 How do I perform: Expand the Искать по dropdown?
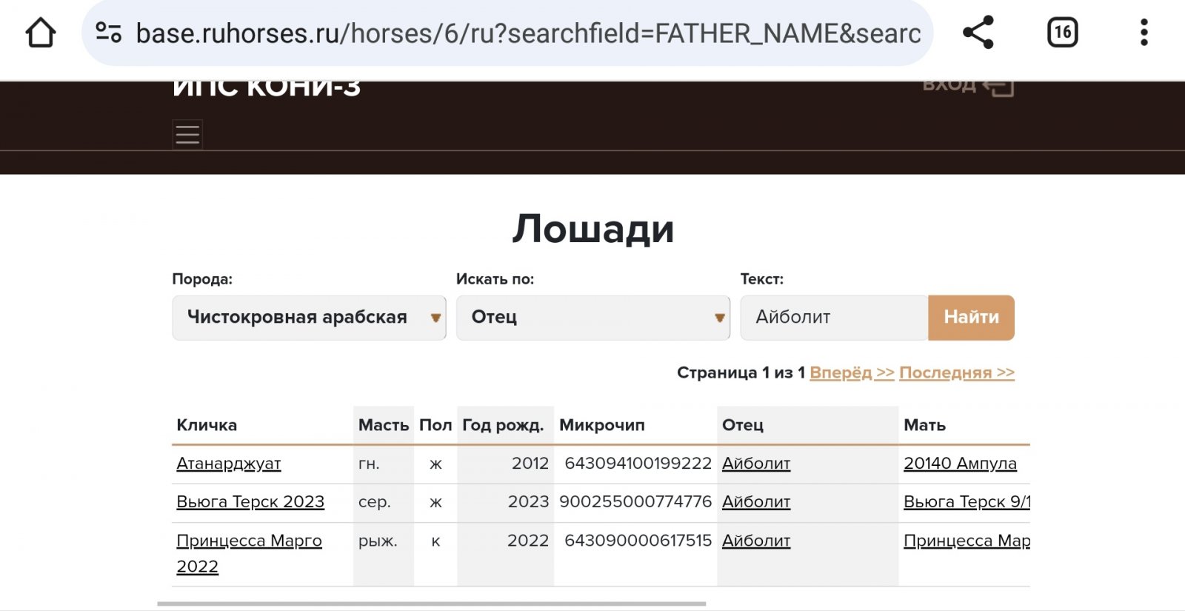(x=592, y=318)
